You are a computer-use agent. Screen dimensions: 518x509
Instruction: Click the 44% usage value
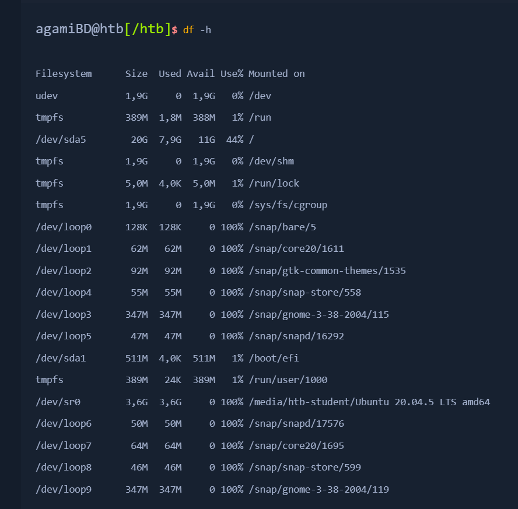(235, 139)
